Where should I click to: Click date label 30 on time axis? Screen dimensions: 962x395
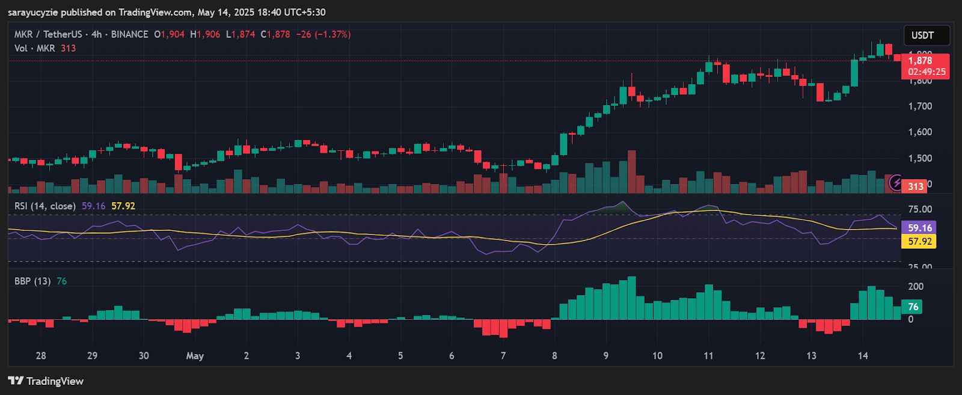click(144, 355)
